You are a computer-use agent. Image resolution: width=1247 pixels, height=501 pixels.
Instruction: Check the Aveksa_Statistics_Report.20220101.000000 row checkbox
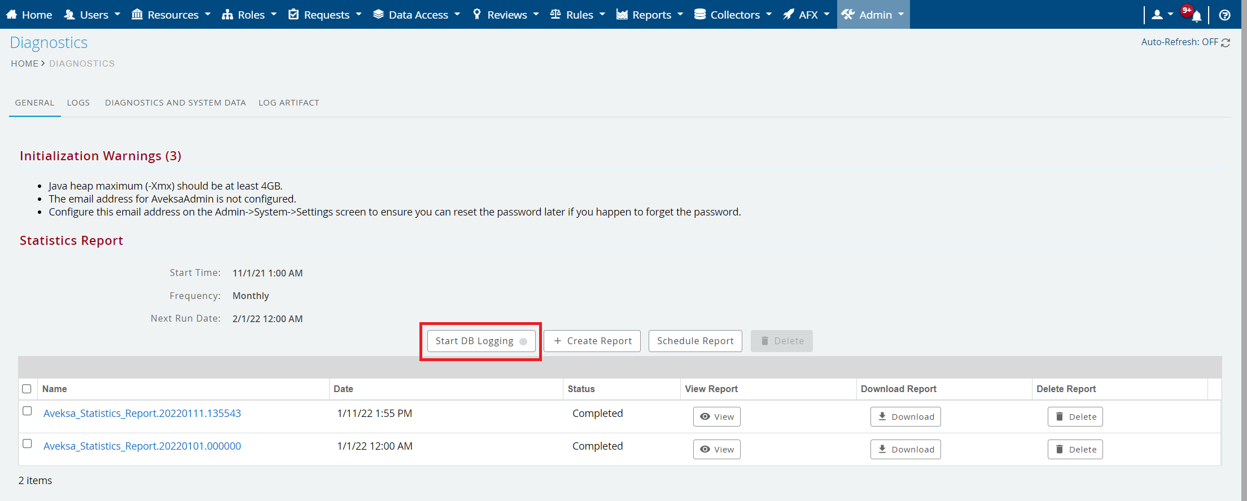[x=27, y=444]
